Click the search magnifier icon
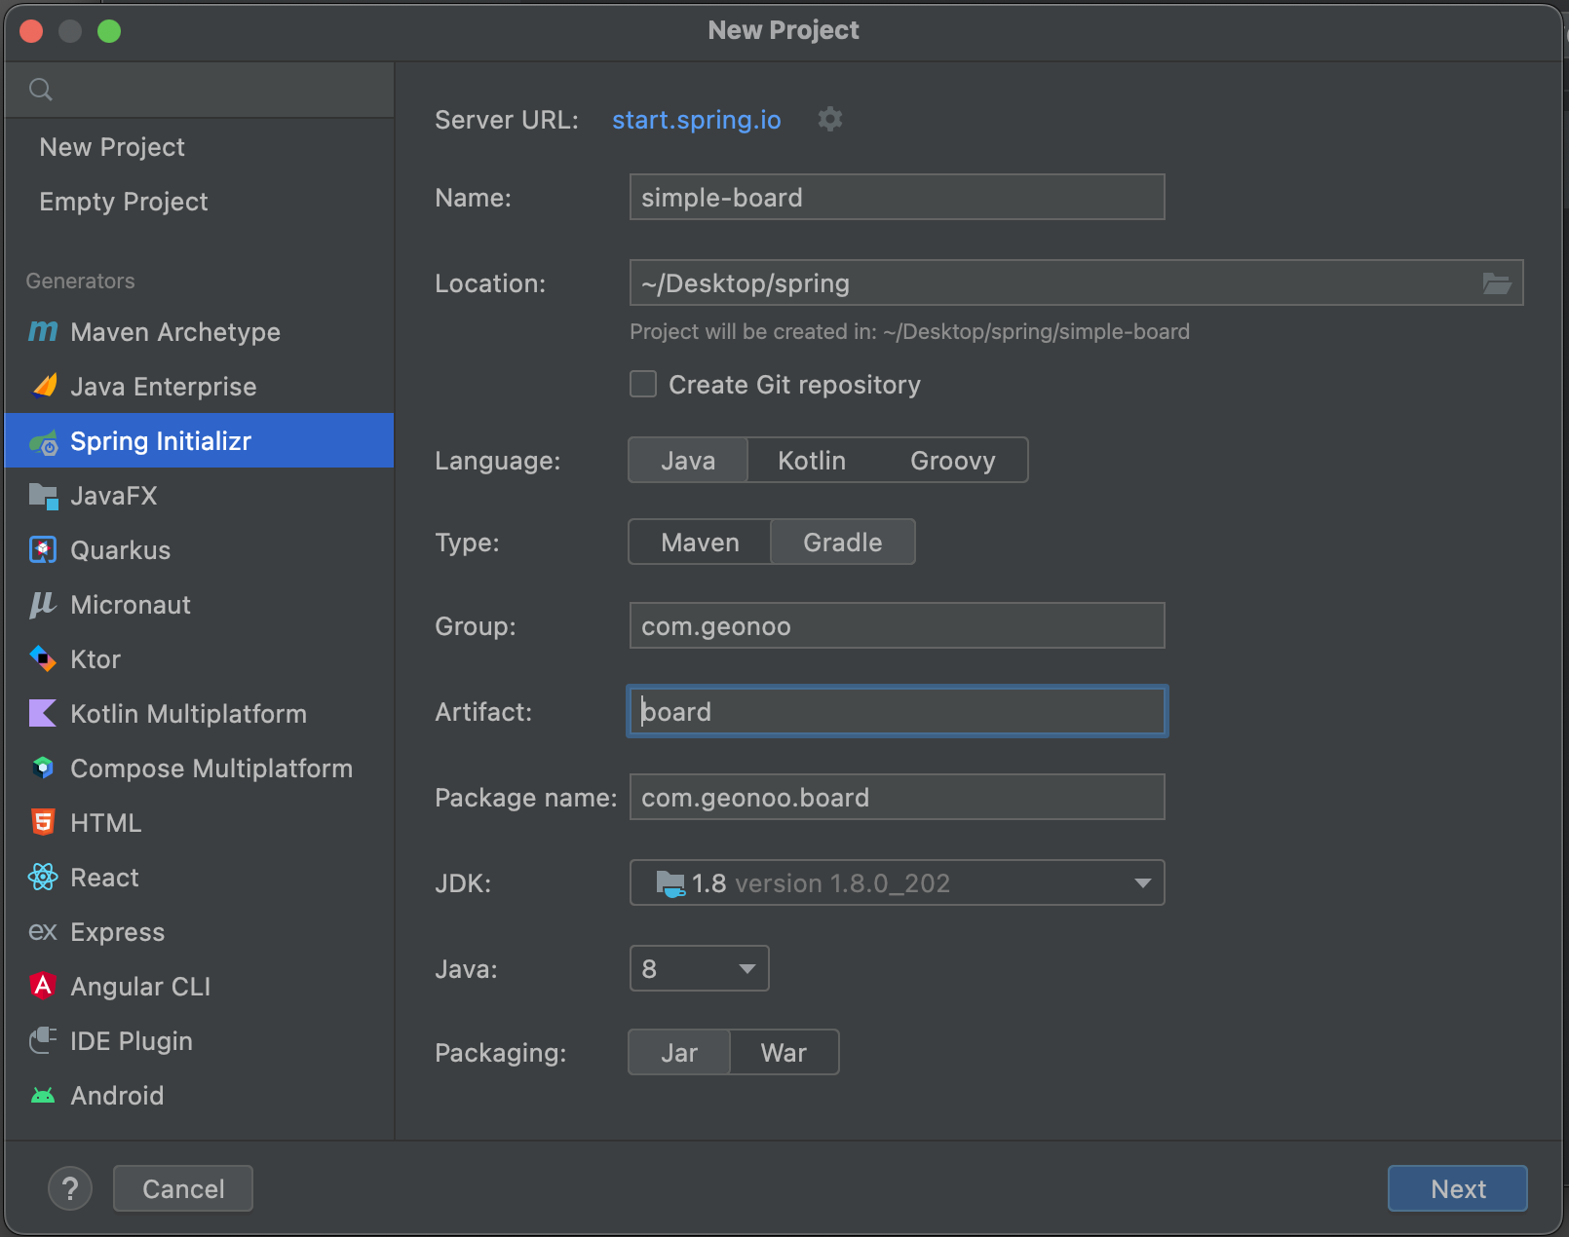 coord(41,90)
